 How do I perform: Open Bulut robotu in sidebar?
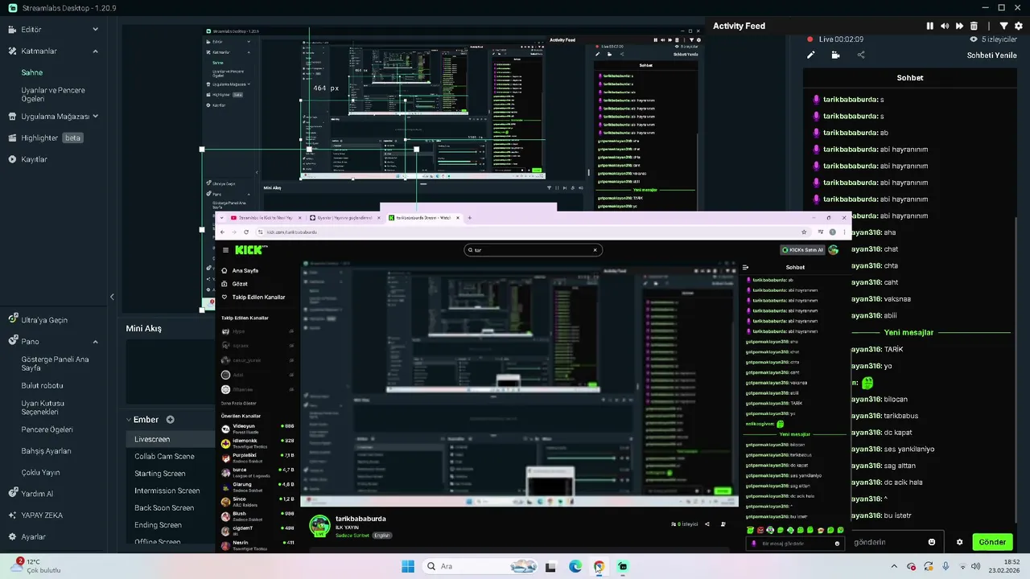42,385
